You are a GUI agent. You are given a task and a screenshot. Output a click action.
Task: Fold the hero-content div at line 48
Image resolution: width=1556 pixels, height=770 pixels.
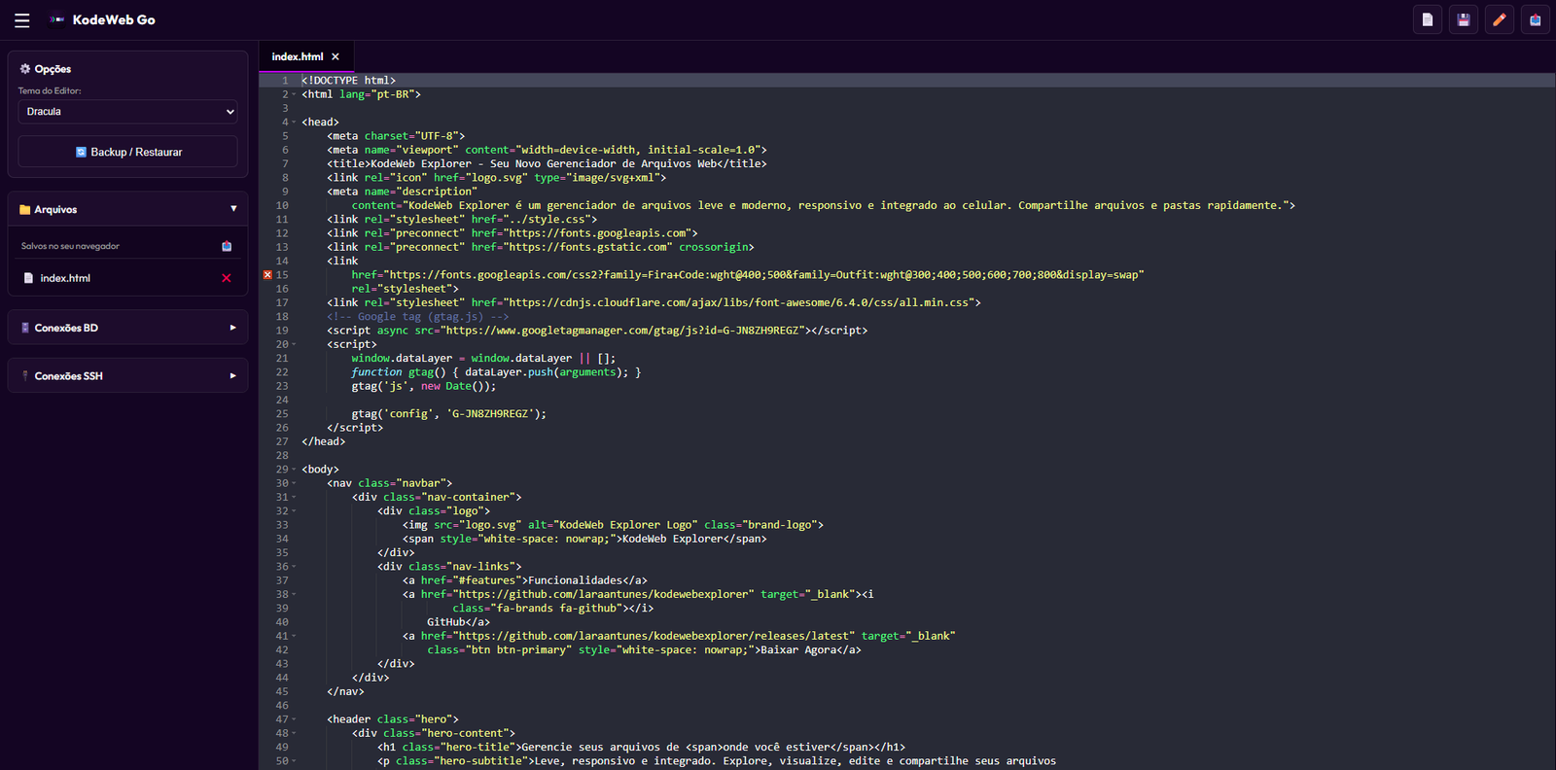pos(294,733)
